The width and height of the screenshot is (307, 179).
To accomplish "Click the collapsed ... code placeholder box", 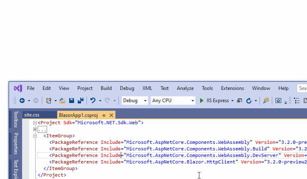I will [x=42, y=130].
